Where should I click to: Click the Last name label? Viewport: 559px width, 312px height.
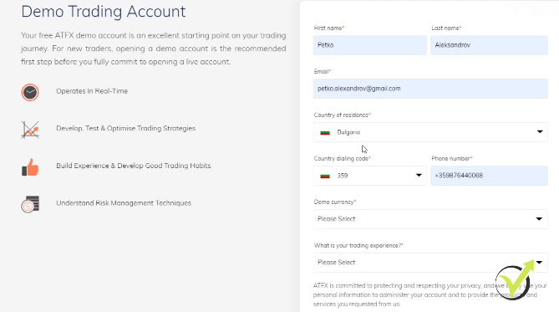click(446, 28)
